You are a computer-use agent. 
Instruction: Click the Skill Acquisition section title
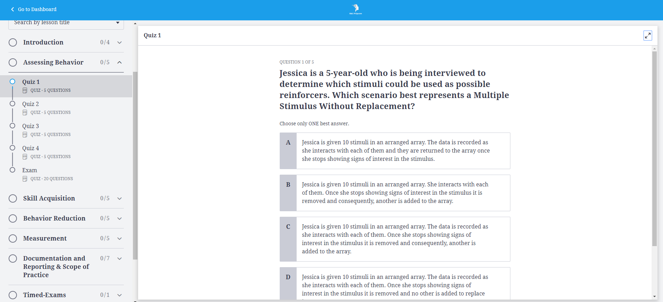pyautogui.click(x=49, y=198)
